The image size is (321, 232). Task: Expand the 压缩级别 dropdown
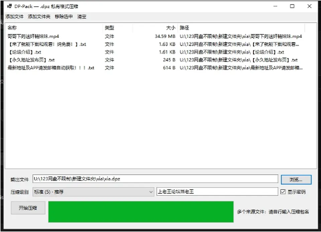pos(93,192)
